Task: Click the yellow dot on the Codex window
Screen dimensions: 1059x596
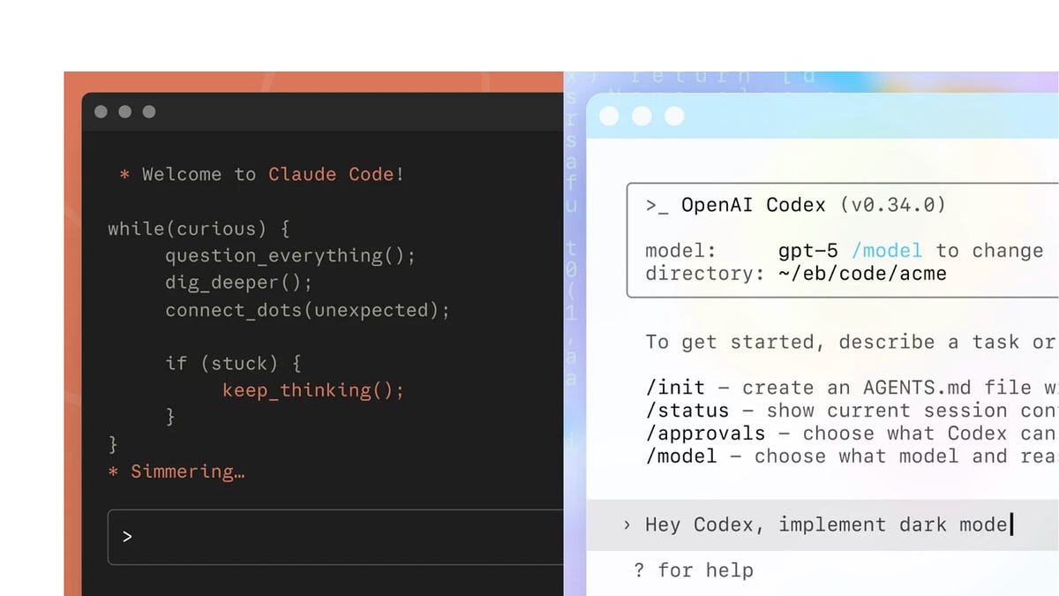Action: (x=641, y=116)
